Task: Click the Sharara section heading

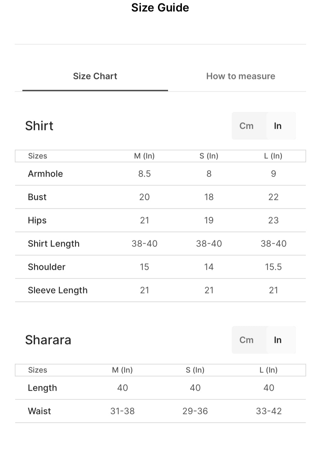Action: tap(48, 340)
